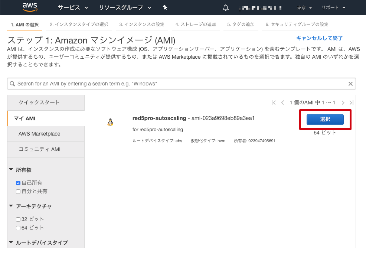Click the Linux penguin icon for red5pro-autoscaling
This screenshot has height=257, width=366.
110,122
